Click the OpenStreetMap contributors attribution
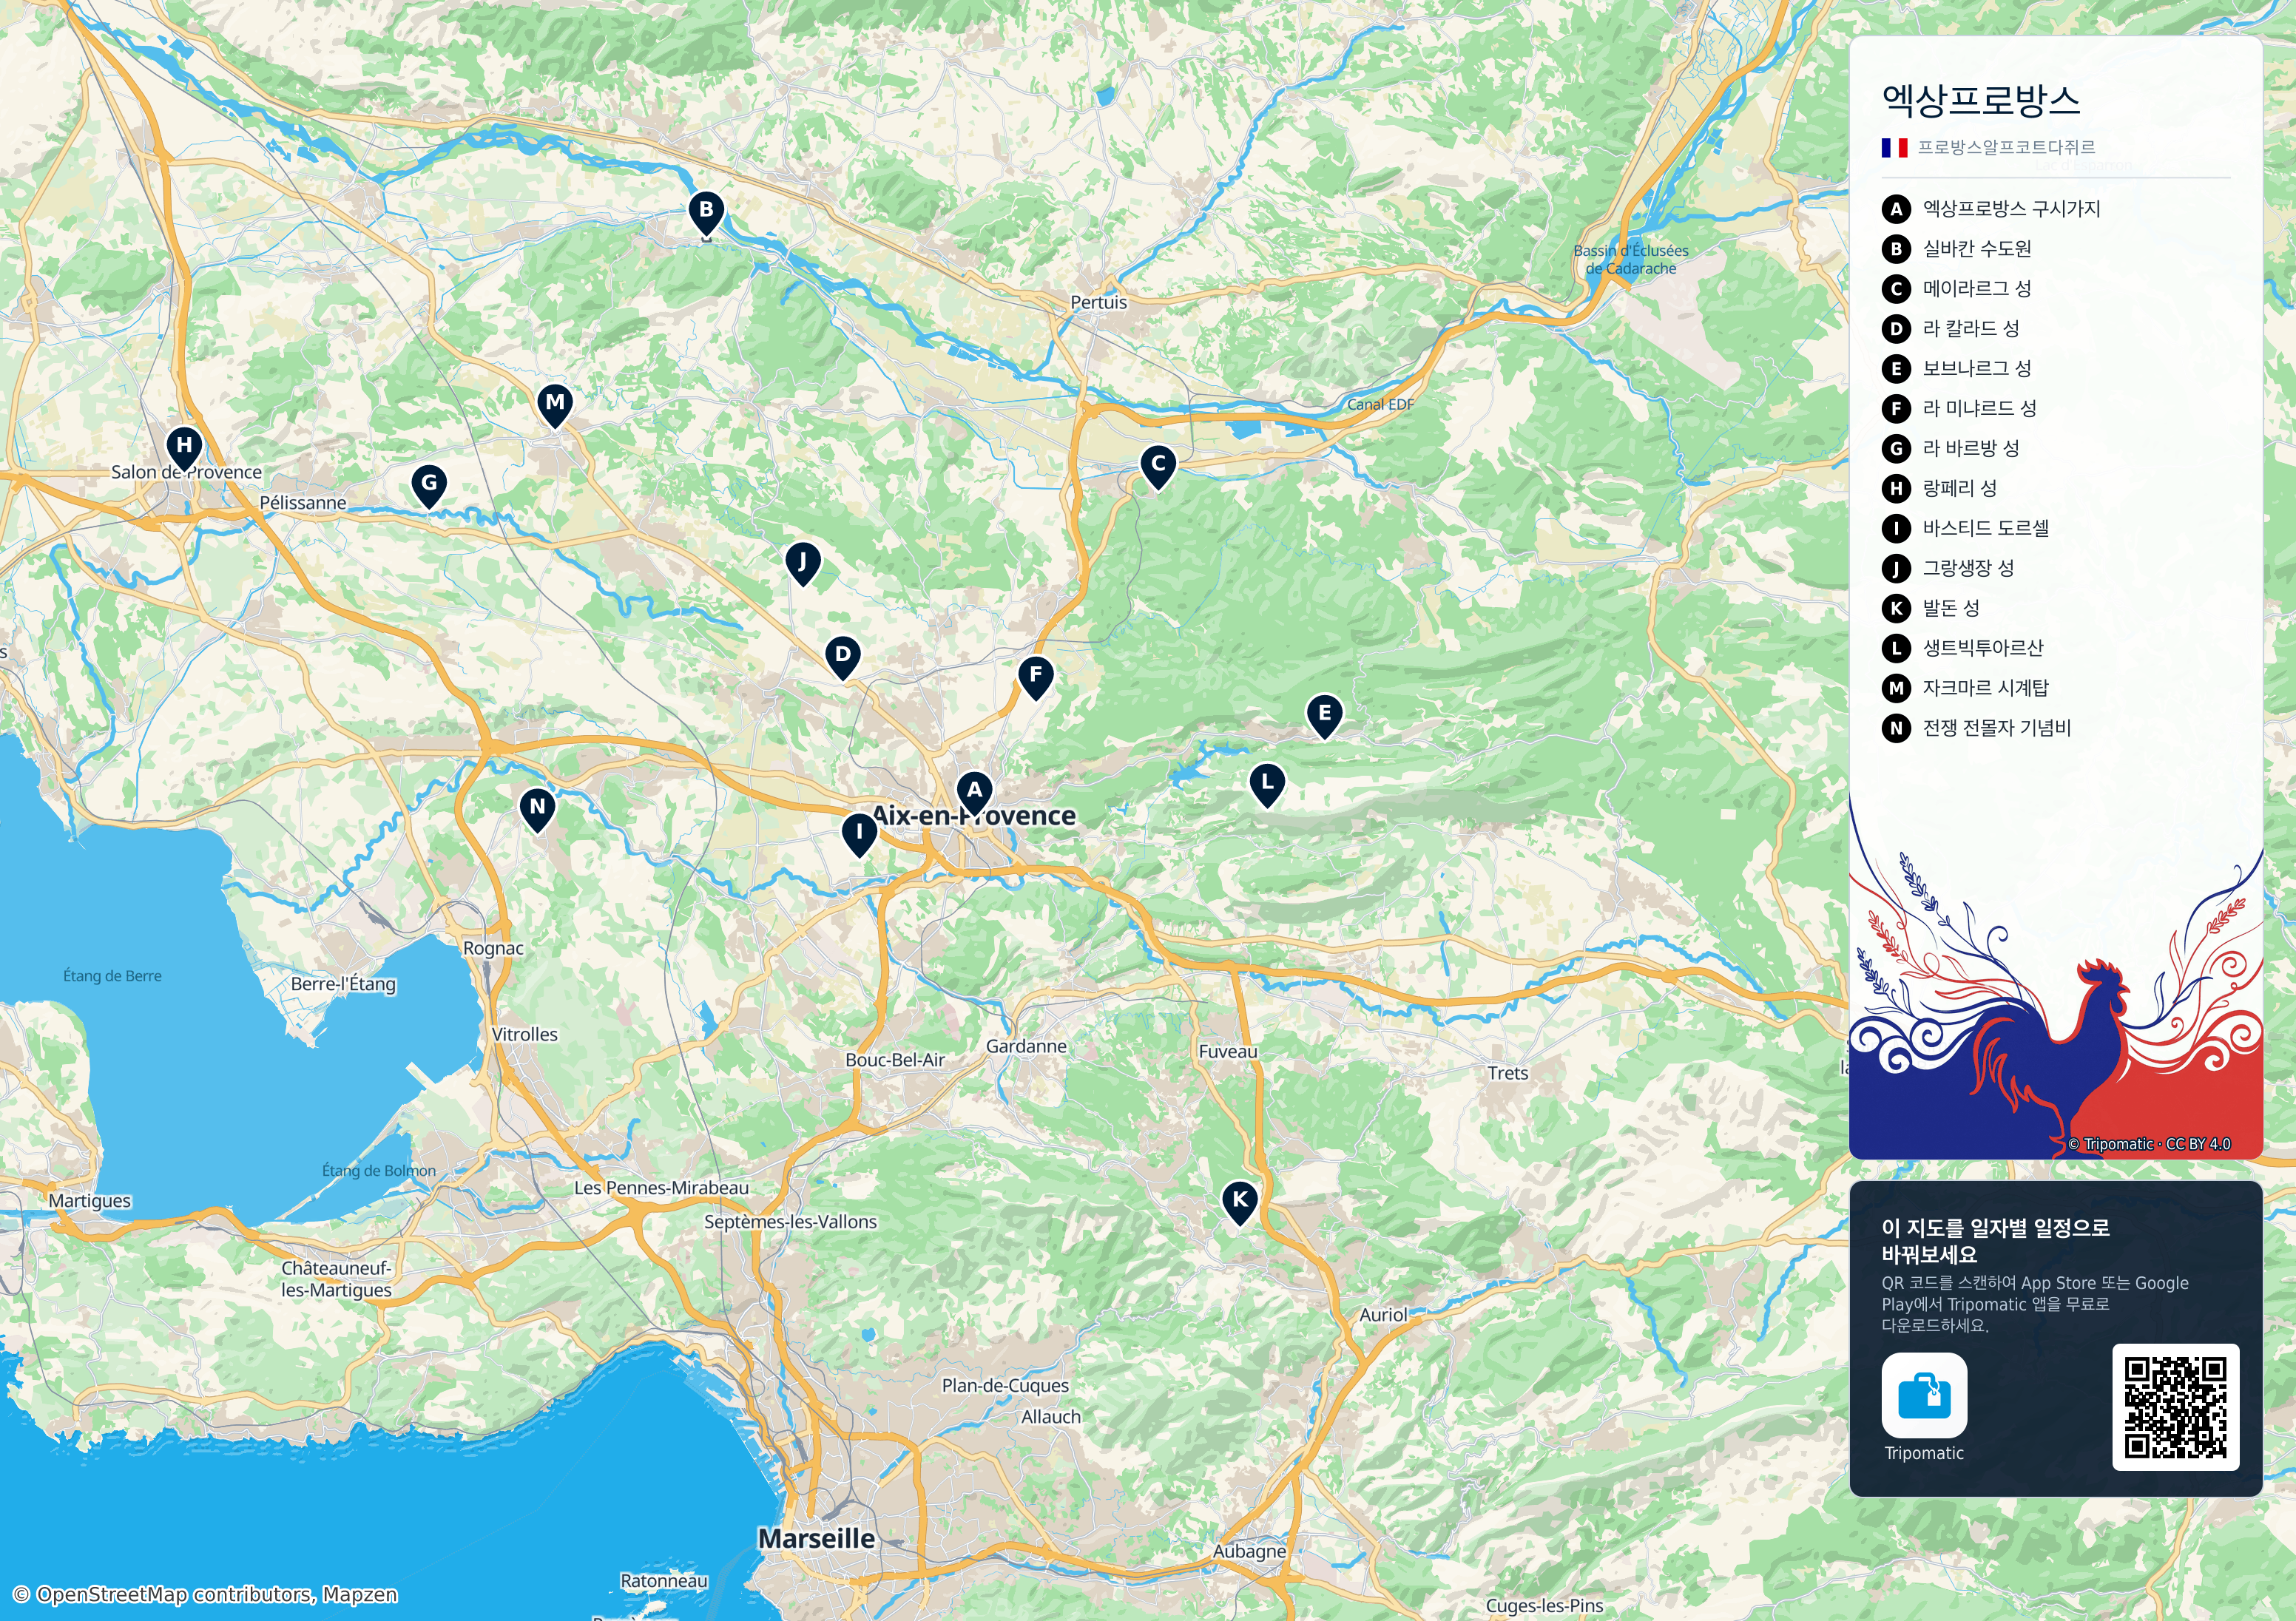2296x1621 pixels. tap(205, 1594)
